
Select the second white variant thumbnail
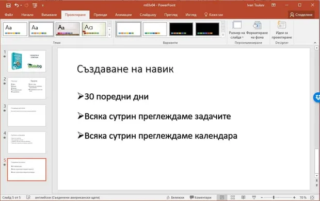155,29
